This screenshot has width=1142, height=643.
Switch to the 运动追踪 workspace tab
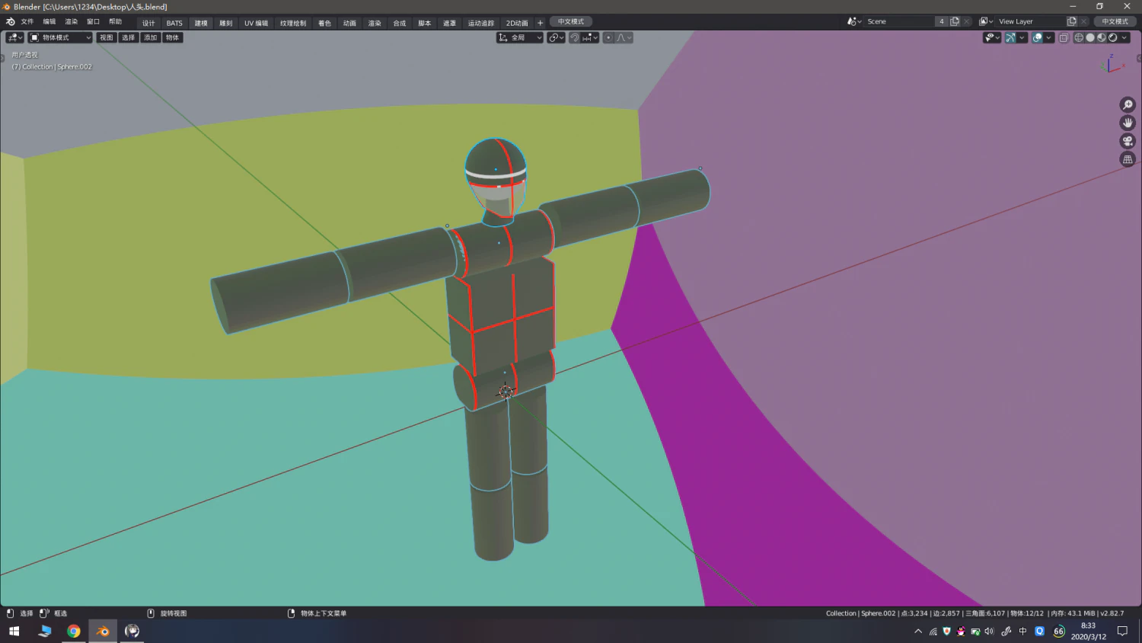point(481,23)
